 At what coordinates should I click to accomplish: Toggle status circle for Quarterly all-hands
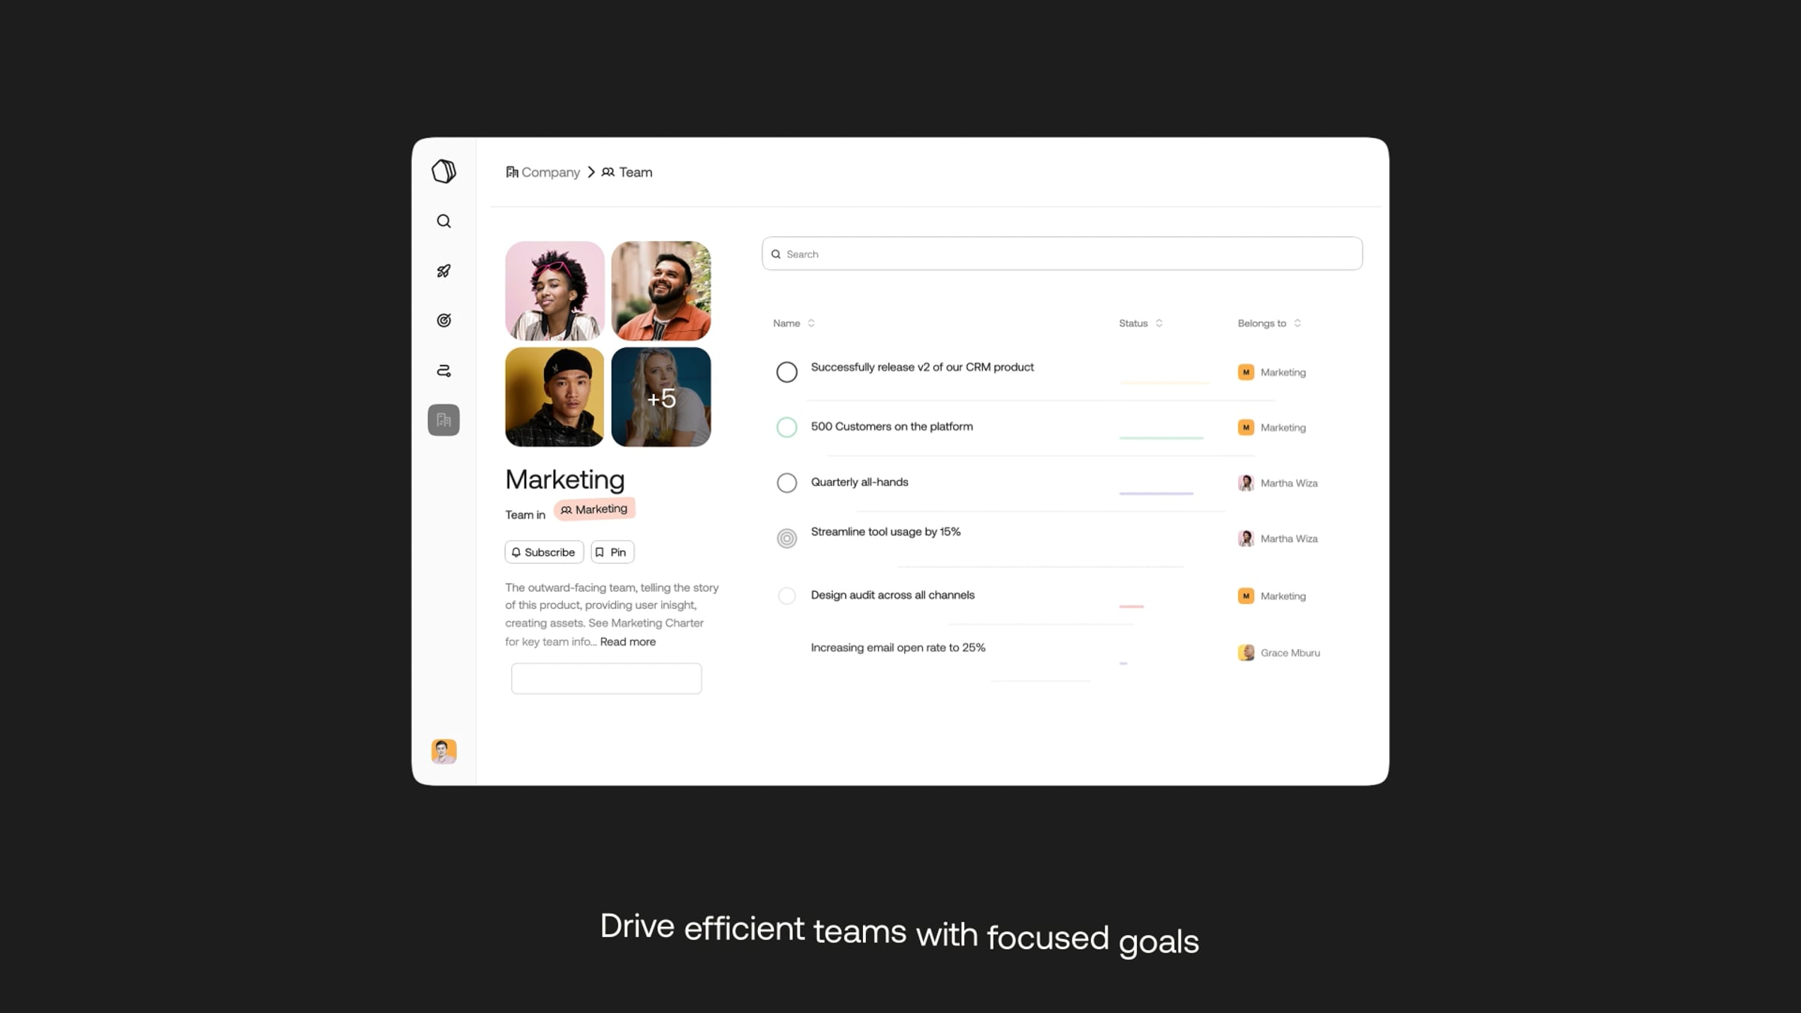click(786, 482)
